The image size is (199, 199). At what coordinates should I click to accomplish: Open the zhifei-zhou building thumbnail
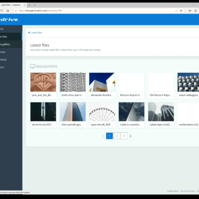(x=73, y=82)
